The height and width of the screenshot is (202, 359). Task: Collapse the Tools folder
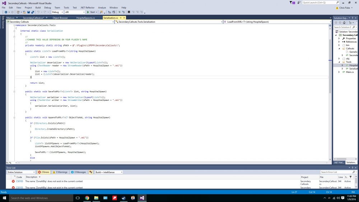(x=339, y=62)
